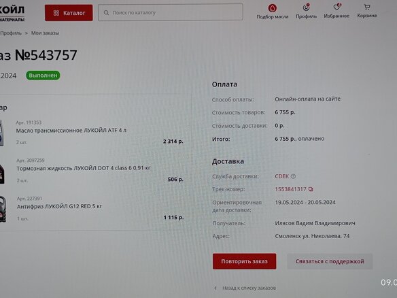Click the Выполнен status badge
Screen dimensions: 397x298
click(x=43, y=76)
